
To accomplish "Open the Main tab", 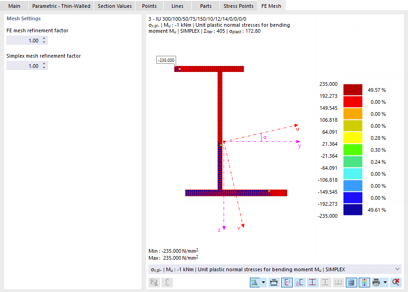I will click(x=14, y=6).
